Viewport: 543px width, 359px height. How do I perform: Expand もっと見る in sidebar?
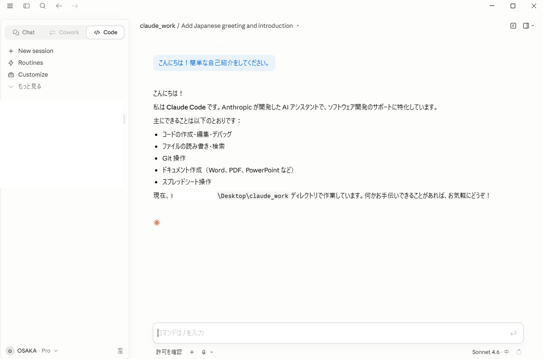click(30, 86)
